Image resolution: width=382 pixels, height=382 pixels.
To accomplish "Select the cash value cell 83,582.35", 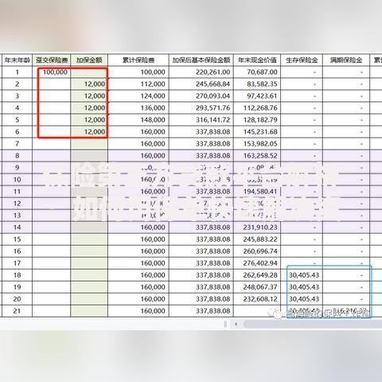I will click(x=257, y=84).
